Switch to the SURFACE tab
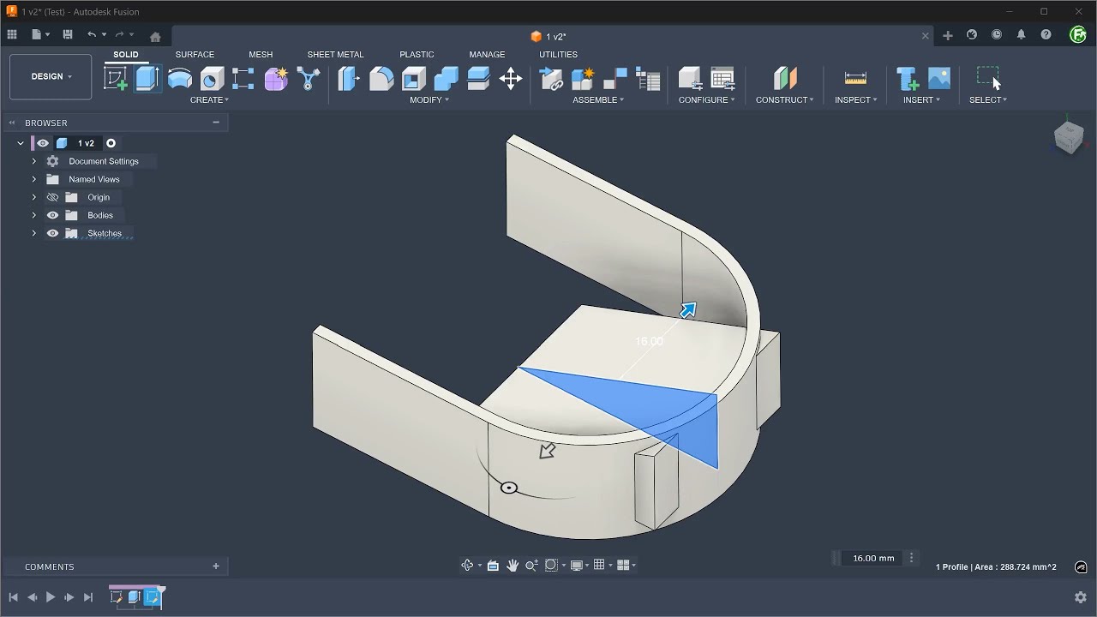 tap(195, 54)
